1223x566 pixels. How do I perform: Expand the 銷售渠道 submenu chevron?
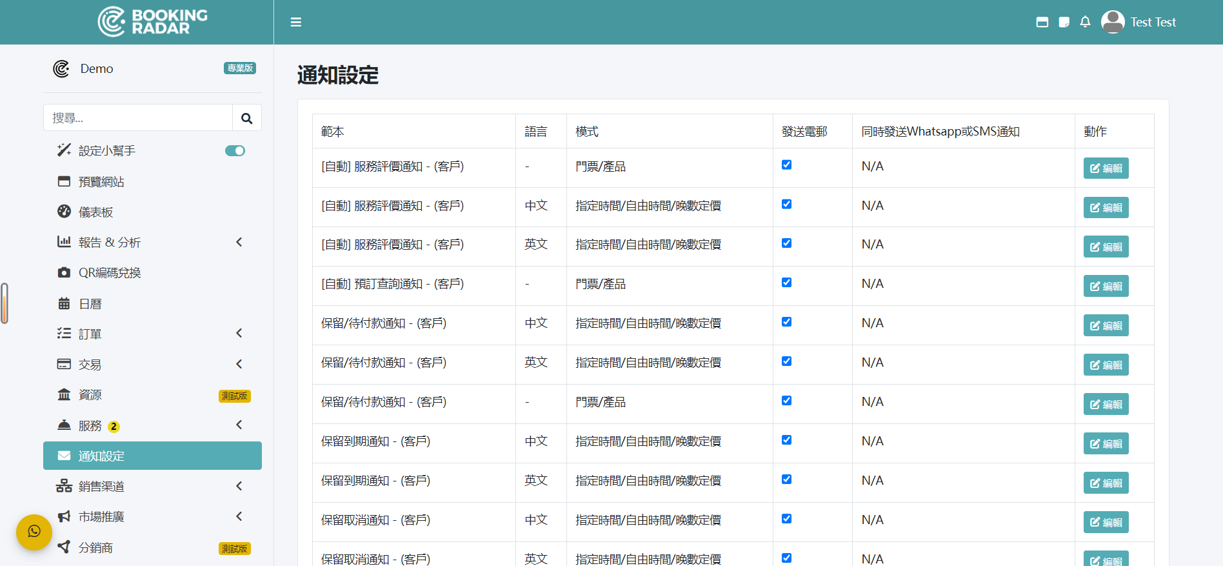coord(239,486)
